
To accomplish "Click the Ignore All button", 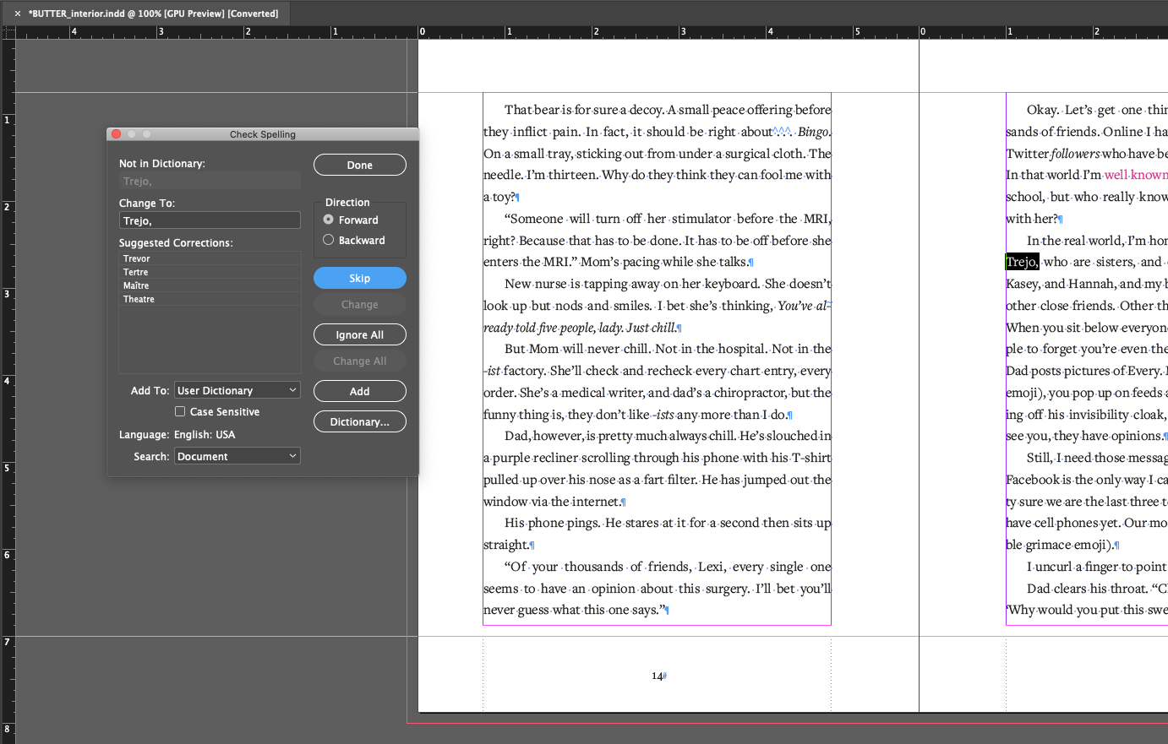I will (x=359, y=334).
